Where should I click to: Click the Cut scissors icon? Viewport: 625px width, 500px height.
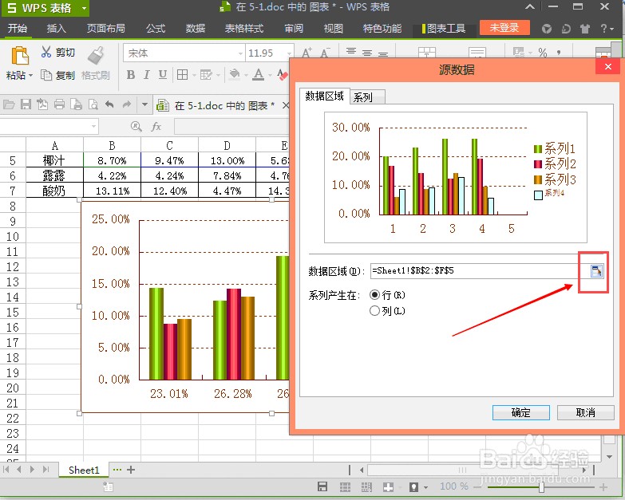point(46,52)
